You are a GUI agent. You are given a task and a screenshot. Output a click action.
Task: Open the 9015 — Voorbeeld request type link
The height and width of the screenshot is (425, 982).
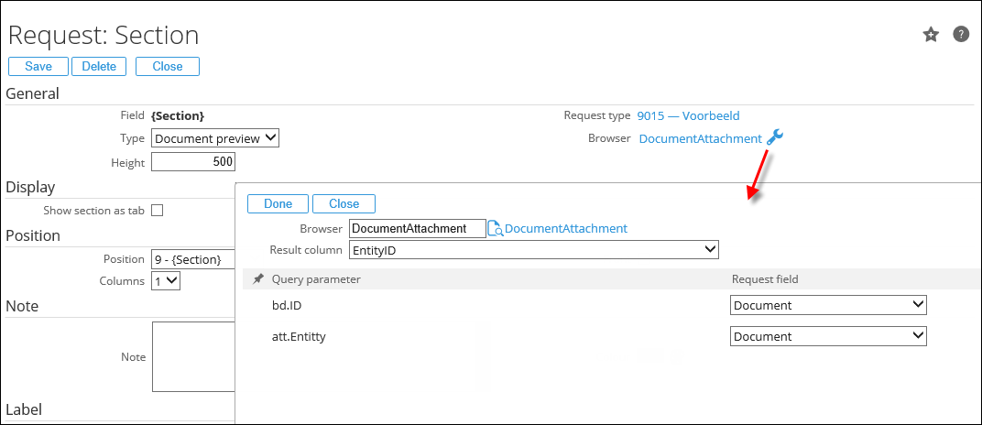tap(688, 116)
